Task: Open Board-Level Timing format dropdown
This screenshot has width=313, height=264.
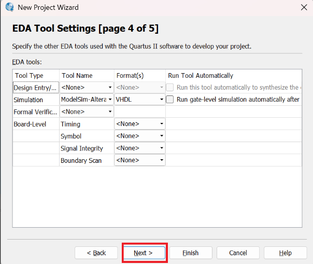Action: tap(140, 124)
